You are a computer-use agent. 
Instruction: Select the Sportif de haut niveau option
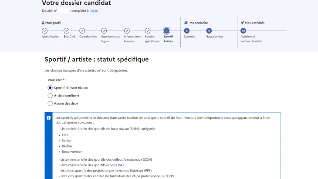[x=50, y=88]
